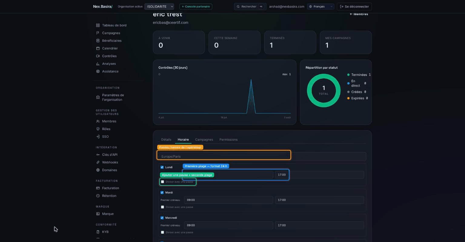Click Mercredi's 17:00 end time field

pyautogui.click(x=320, y=225)
